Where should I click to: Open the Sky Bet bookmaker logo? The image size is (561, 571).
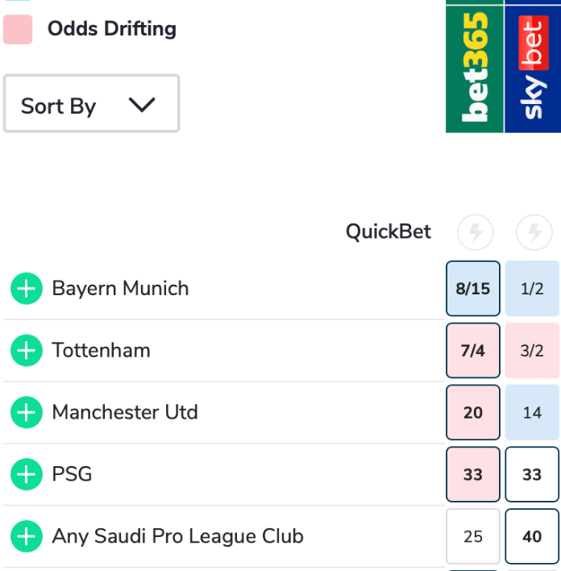pyautogui.click(x=533, y=66)
